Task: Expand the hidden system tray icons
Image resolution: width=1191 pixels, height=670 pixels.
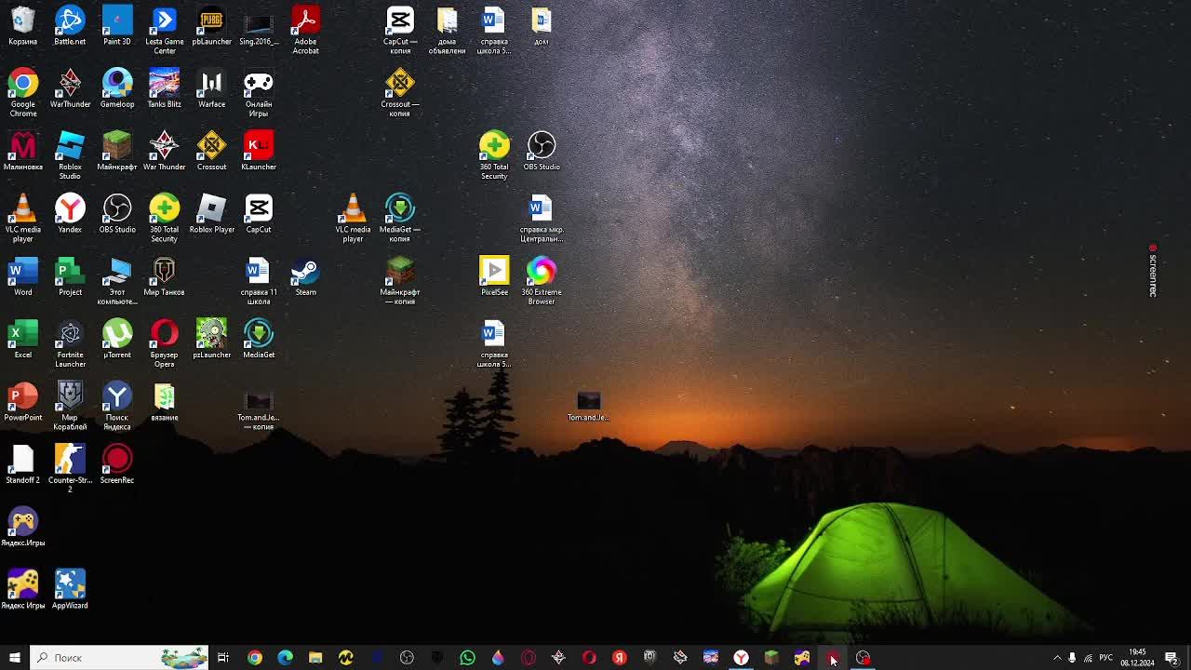Action: click(x=1057, y=658)
